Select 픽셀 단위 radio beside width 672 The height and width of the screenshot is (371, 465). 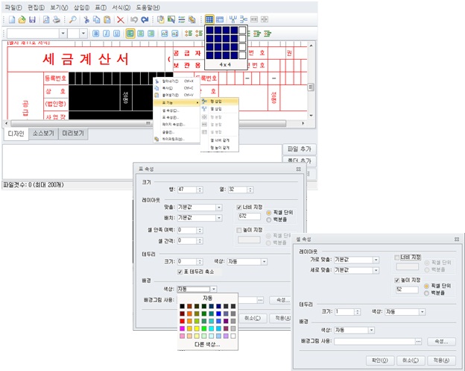click(x=269, y=213)
